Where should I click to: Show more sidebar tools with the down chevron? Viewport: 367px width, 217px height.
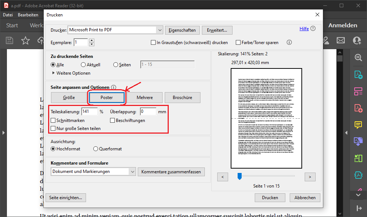358,195
